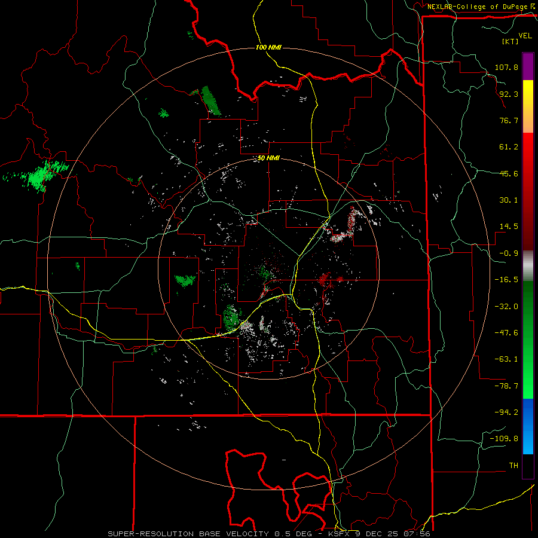The image size is (538, 538).
Task: Click the -94.2 velocity scale value
Action: (506, 412)
